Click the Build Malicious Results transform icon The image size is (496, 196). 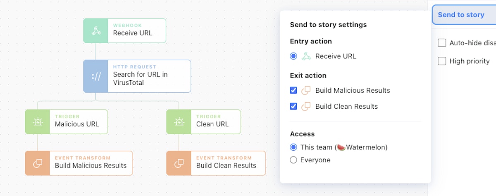click(x=38, y=163)
